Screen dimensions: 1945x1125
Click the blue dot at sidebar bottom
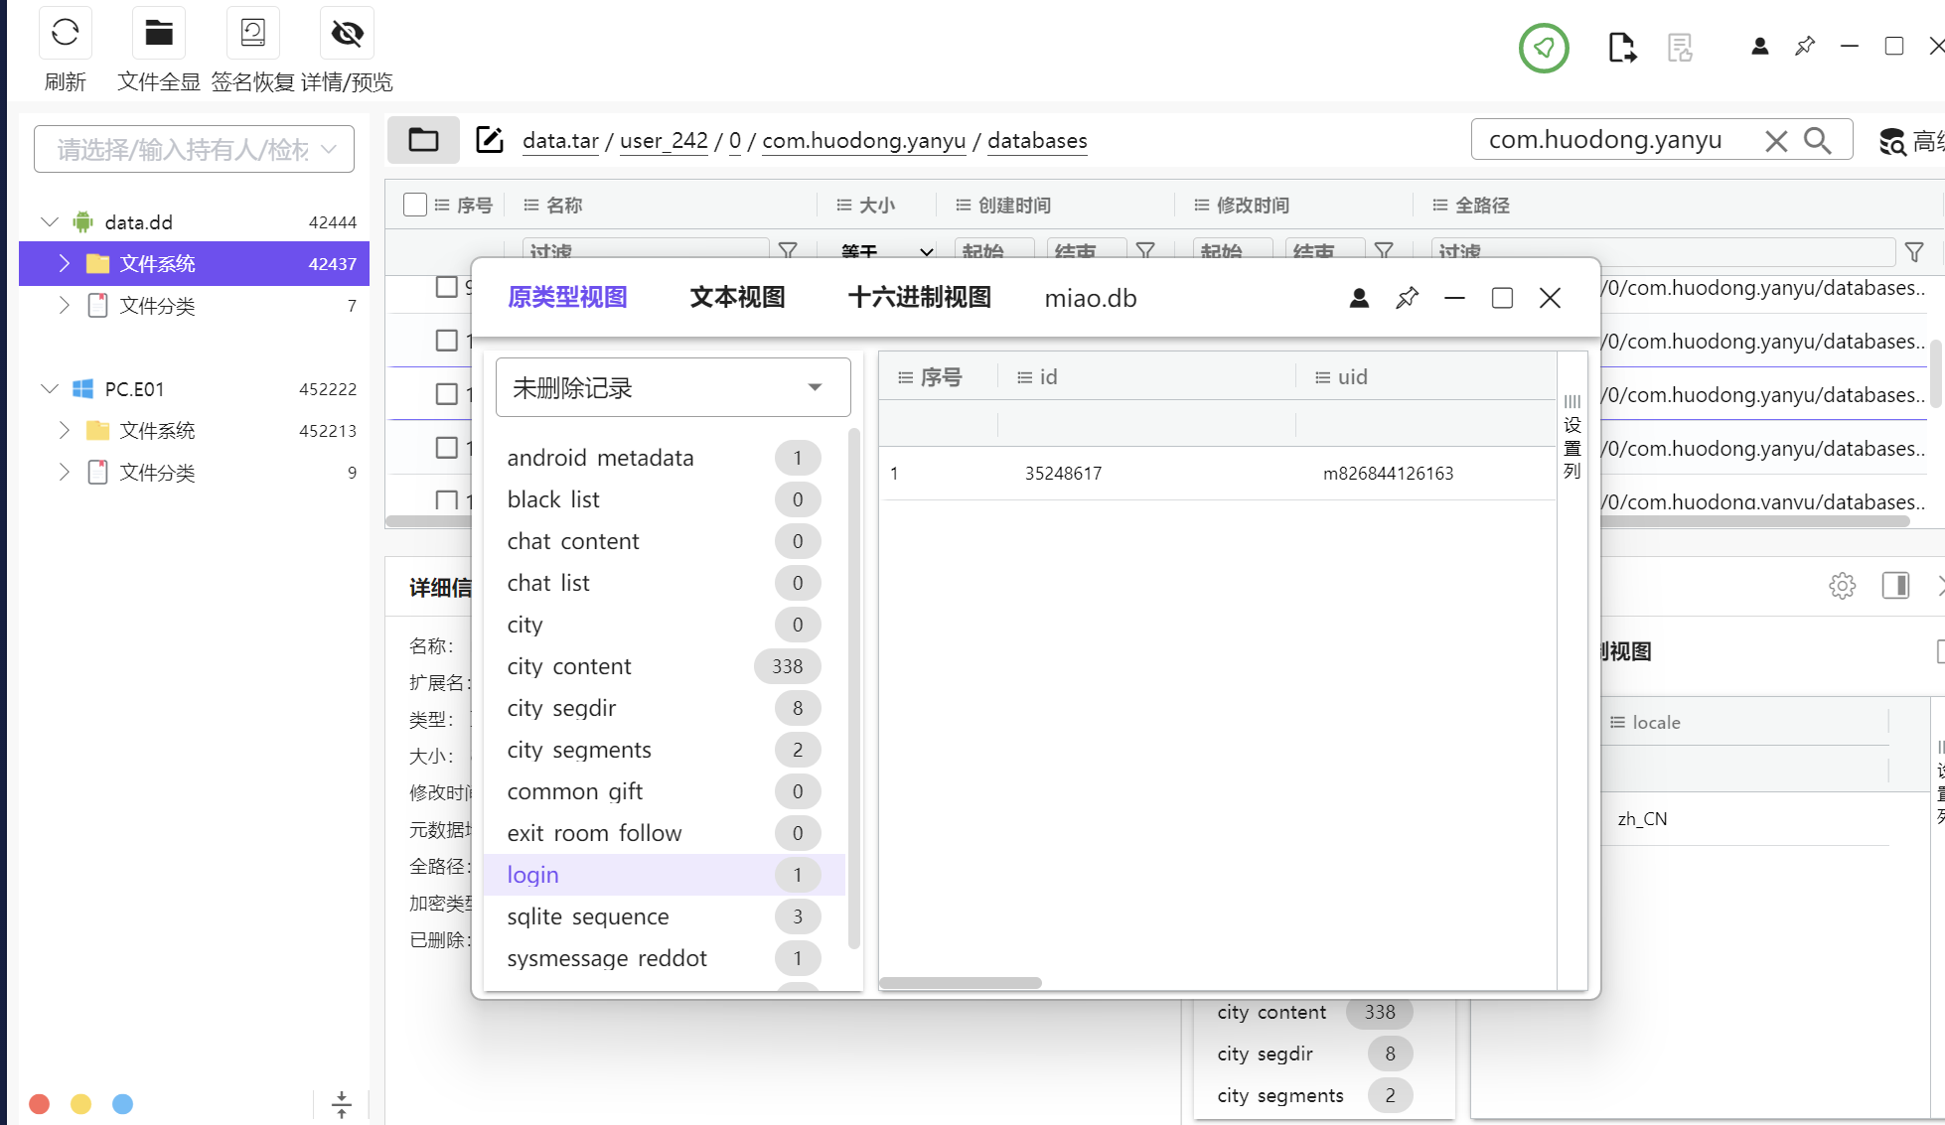[x=123, y=1104]
